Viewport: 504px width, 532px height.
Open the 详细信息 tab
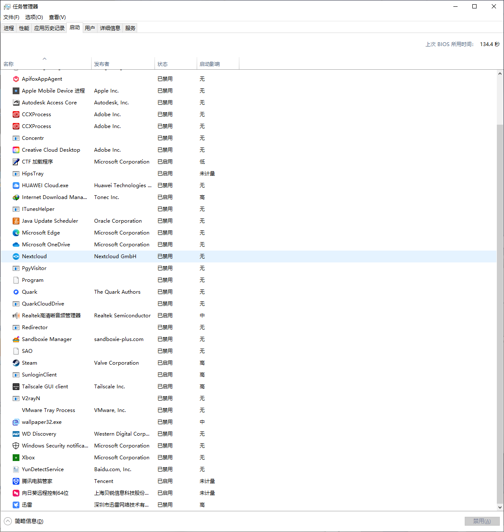(x=110, y=28)
